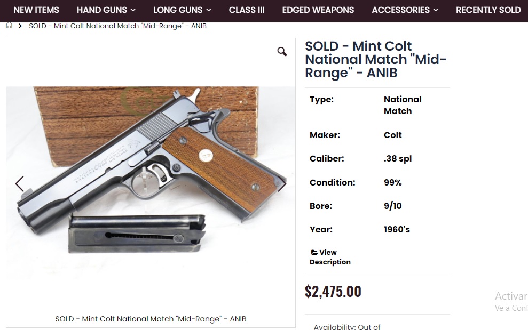Click the caption below the product image
This screenshot has width=528, height=330.
[x=151, y=319]
